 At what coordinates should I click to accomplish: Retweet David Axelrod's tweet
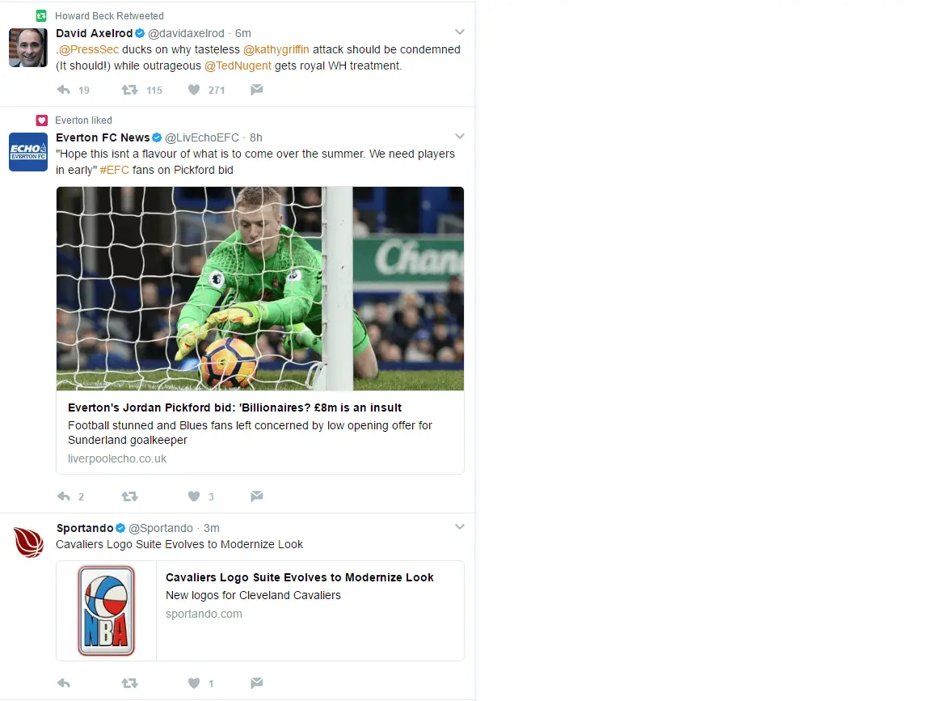pyautogui.click(x=129, y=90)
